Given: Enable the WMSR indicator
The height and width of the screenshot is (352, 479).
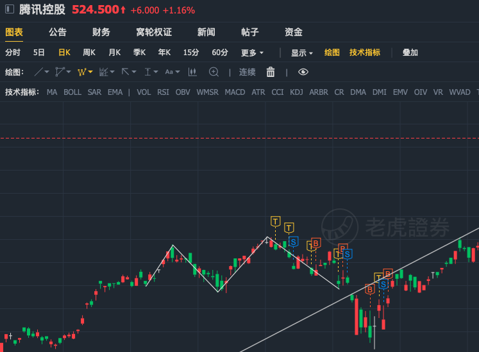Looking at the screenshot, I should [207, 92].
